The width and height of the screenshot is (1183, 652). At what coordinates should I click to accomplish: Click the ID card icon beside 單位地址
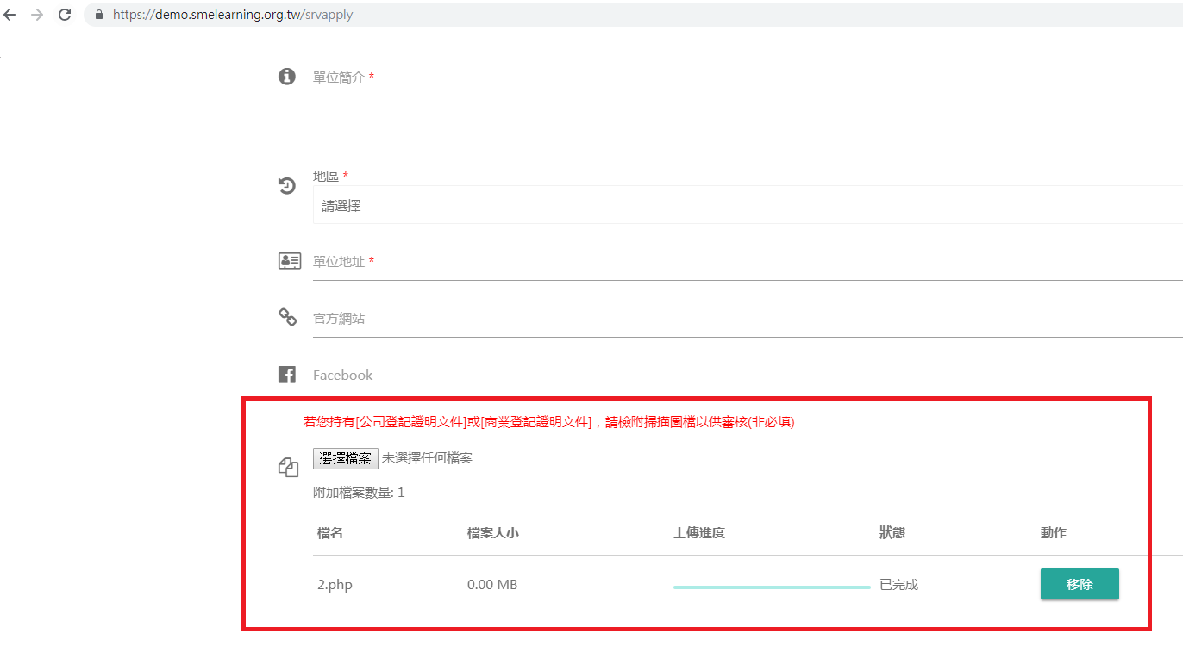(290, 261)
